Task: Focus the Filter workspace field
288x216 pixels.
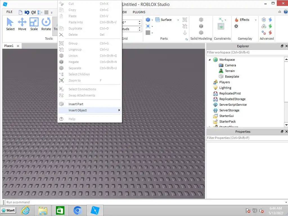Action: click(x=247, y=52)
